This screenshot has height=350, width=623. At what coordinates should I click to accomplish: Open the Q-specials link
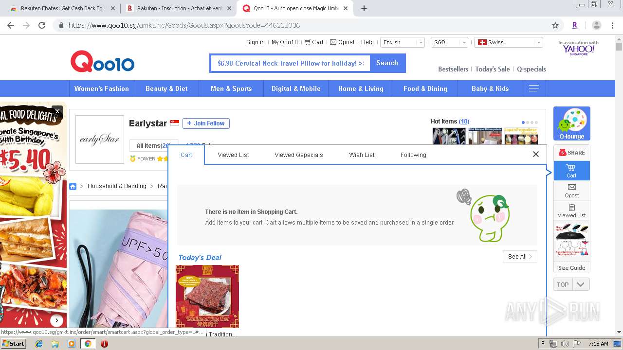[x=531, y=69]
